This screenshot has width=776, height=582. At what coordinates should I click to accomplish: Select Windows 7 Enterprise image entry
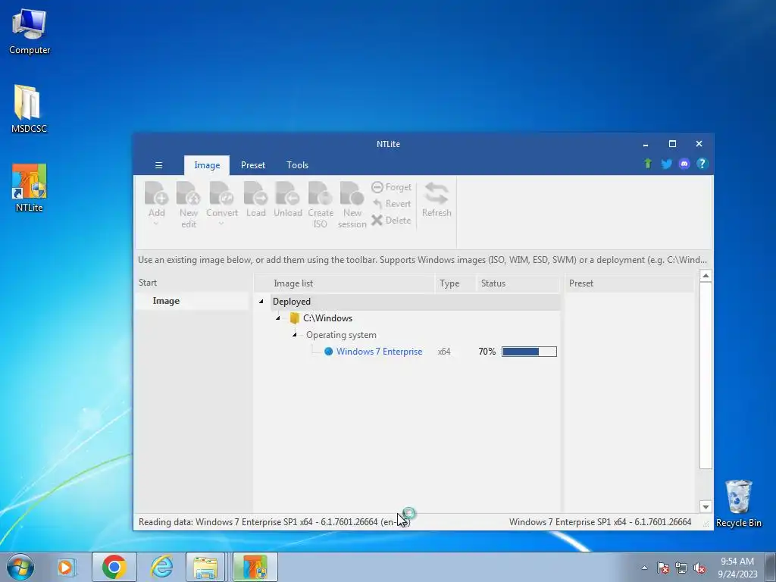coord(379,352)
